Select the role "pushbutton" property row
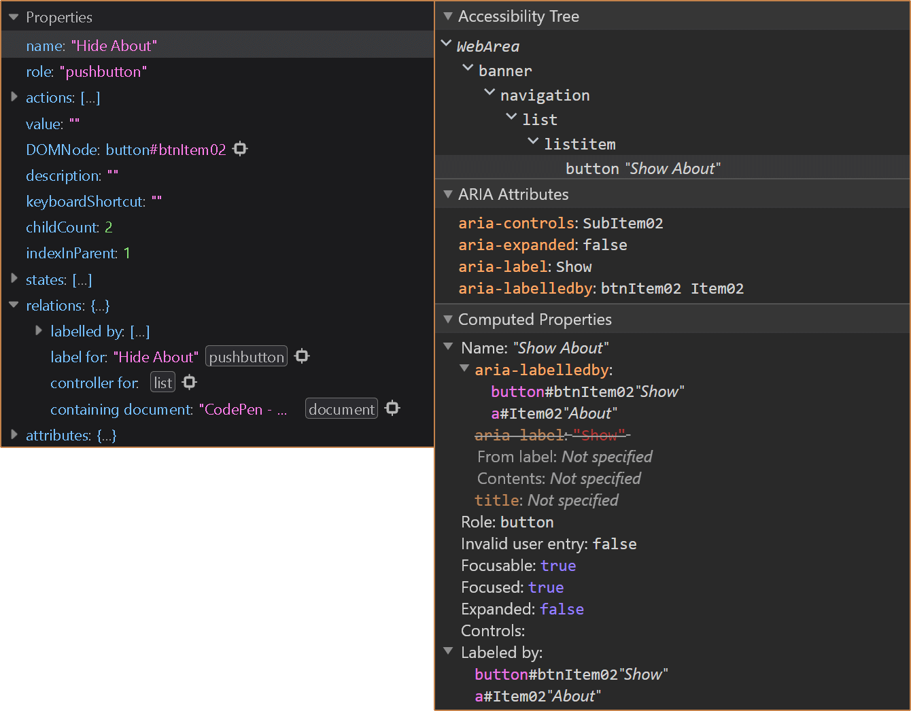Screen dimensions: 911x711 [218, 71]
